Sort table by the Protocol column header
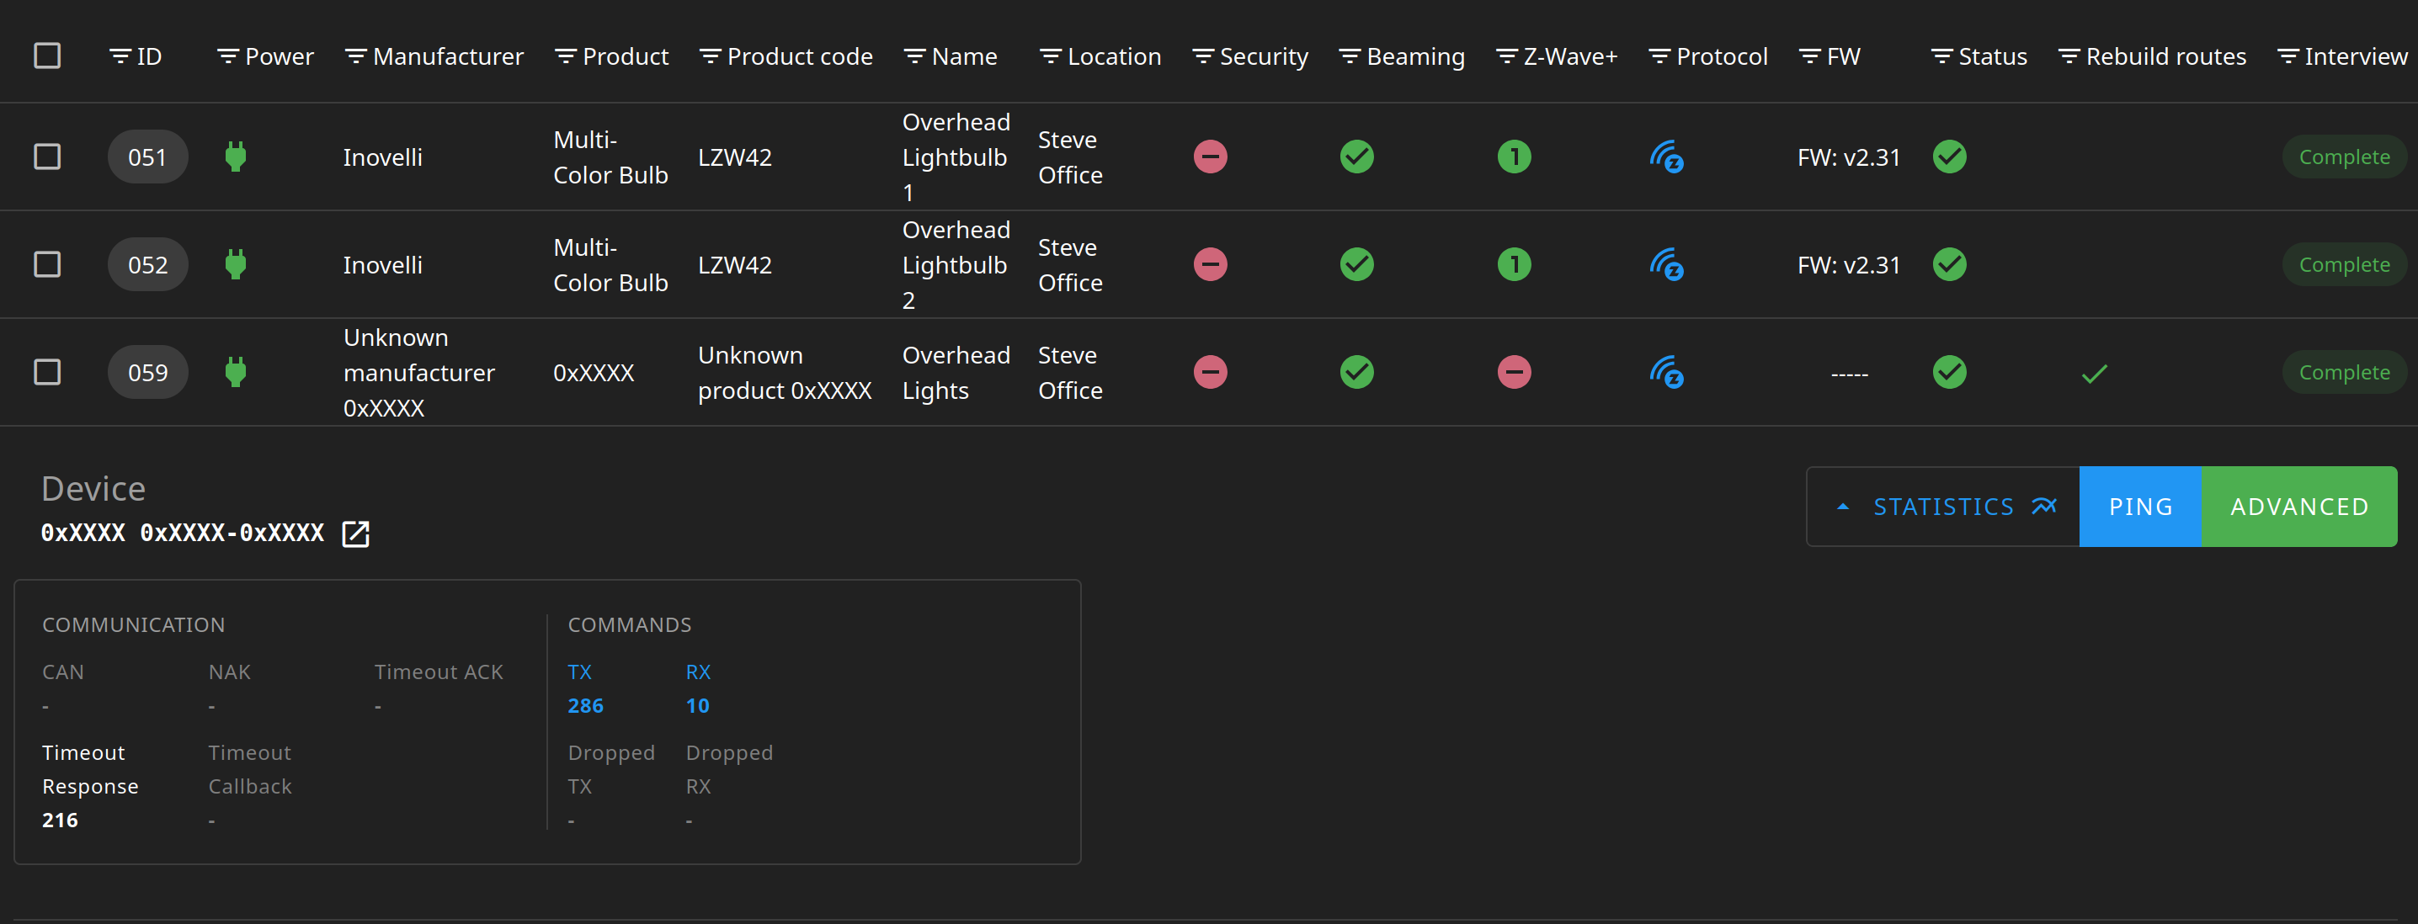2418x924 pixels. (1721, 57)
